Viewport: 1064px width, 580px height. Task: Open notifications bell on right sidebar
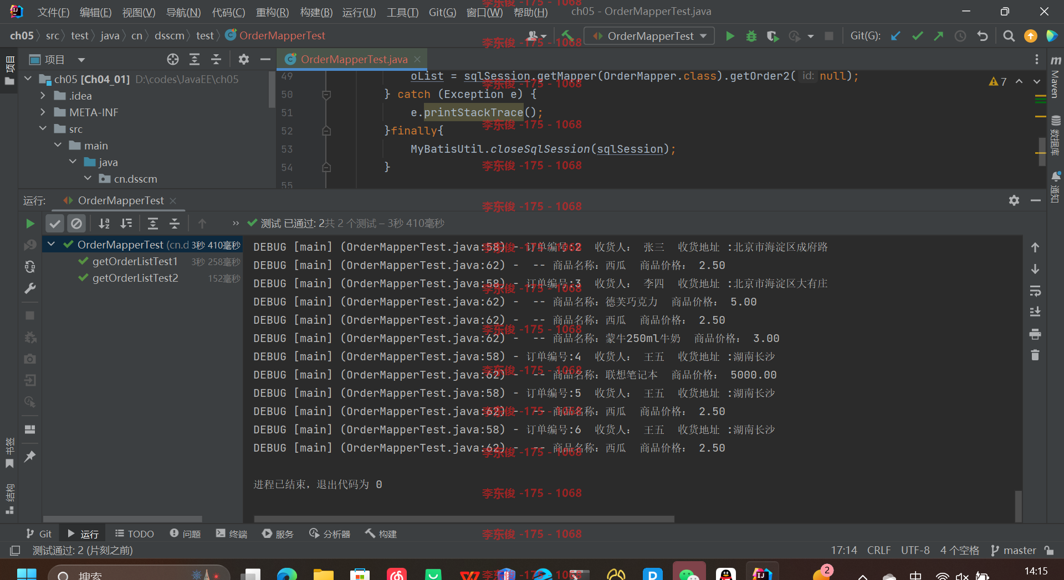(x=1055, y=187)
